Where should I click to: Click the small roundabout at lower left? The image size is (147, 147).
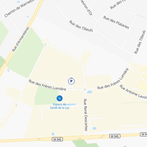17,103
